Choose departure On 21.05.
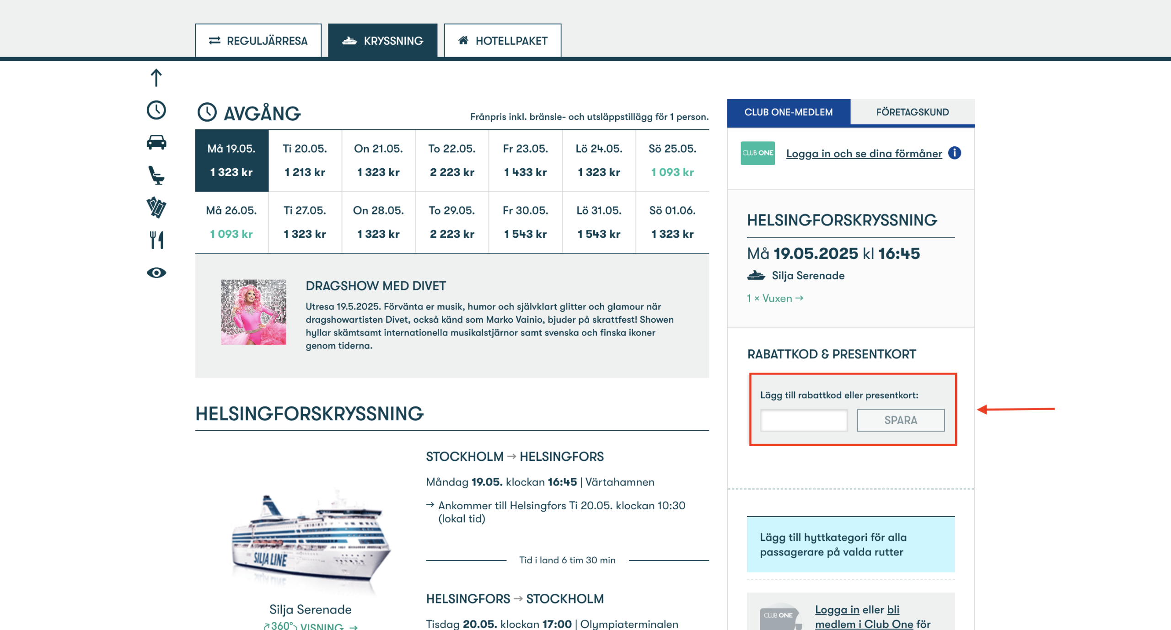Viewport: 1171px width, 630px height. tap(378, 160)
